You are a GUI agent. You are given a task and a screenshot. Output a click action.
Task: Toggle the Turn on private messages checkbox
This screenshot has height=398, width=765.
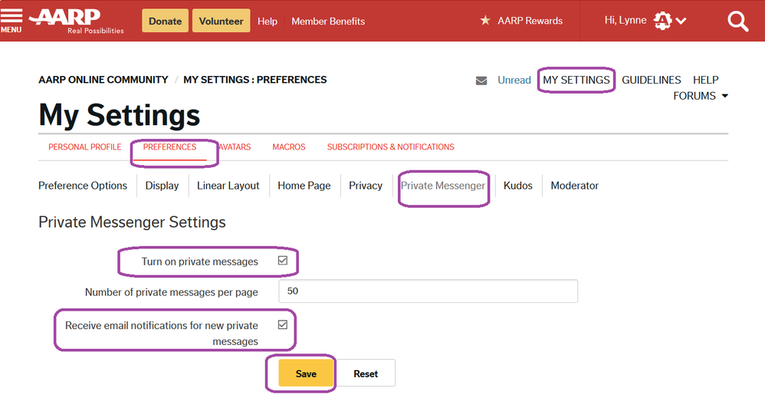click(283, 261)
